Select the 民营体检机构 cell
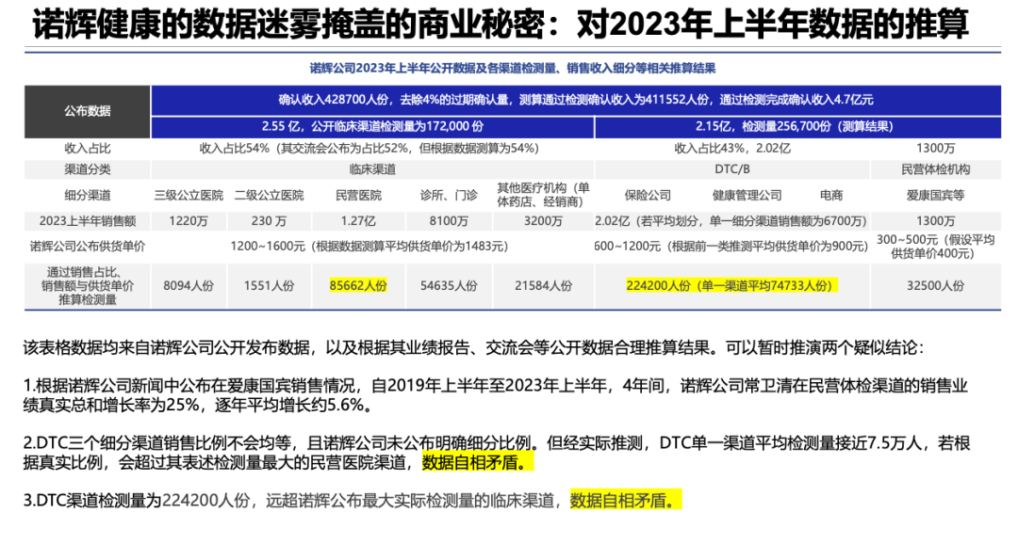This screenshot has height=544, width=1018. 935,169
